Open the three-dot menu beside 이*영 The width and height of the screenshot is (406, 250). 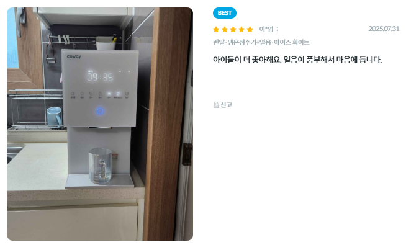pos(277,29)
